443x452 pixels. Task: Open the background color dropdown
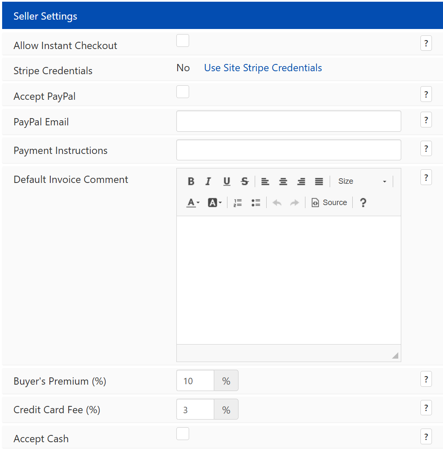[220, 202]
